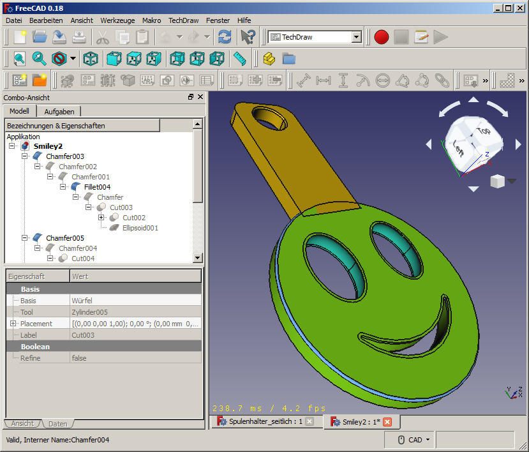Select Ellipsoid001 in the model tree

[140, 228]
